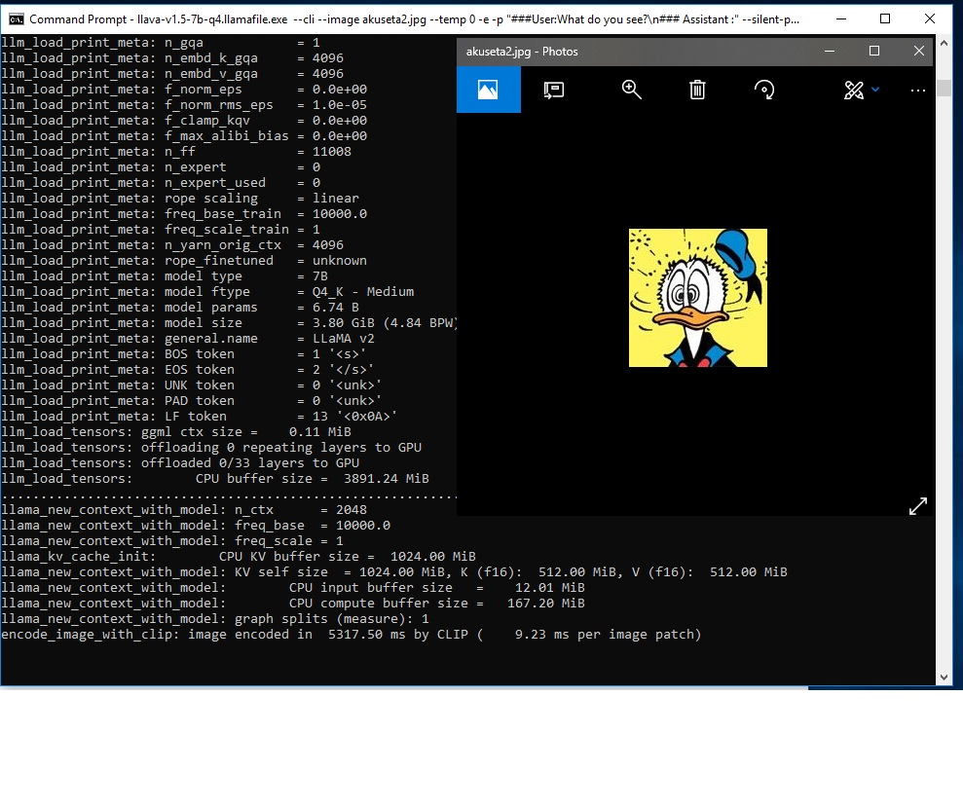Click the Command Prompt title bar icon

pyautogui.click(x=16, y=19)
